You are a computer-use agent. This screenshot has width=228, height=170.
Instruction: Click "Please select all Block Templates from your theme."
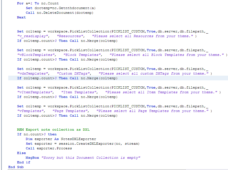167,55
